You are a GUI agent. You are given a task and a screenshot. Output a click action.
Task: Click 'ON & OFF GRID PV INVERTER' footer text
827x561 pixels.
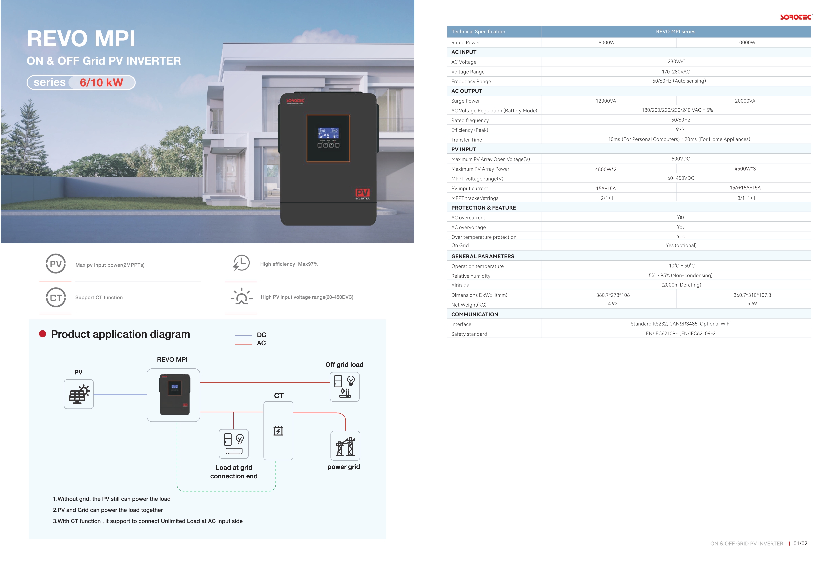pyautogui.click(x=746, y=543)
